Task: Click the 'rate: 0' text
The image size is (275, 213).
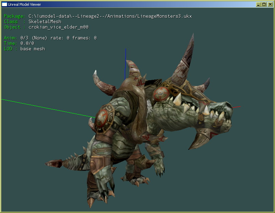Action: coord(60,38)
